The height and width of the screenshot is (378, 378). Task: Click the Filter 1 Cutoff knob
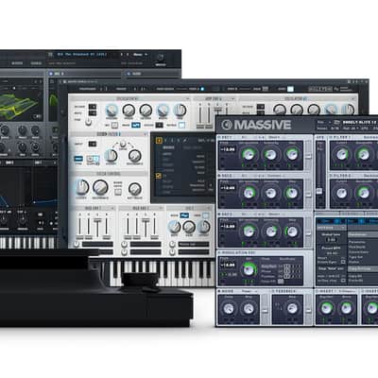pyautogui.click(x=341, y=154)
